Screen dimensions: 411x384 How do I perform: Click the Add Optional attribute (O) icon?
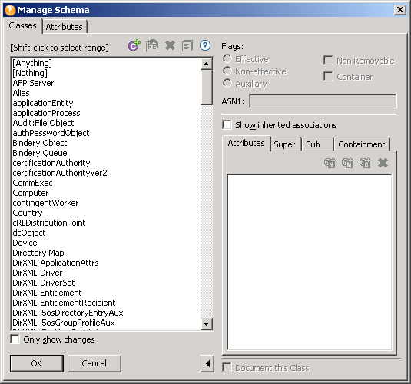point(365,163)
